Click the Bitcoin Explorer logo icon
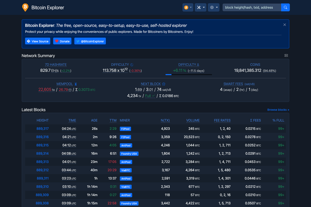The image size is (311, 207). click(25, 7)
